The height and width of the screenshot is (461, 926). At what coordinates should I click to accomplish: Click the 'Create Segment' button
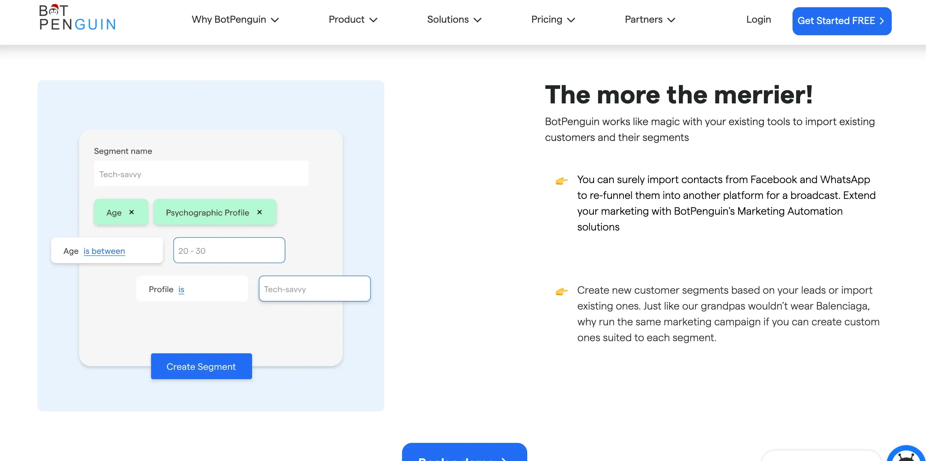[x=201, y=366]
